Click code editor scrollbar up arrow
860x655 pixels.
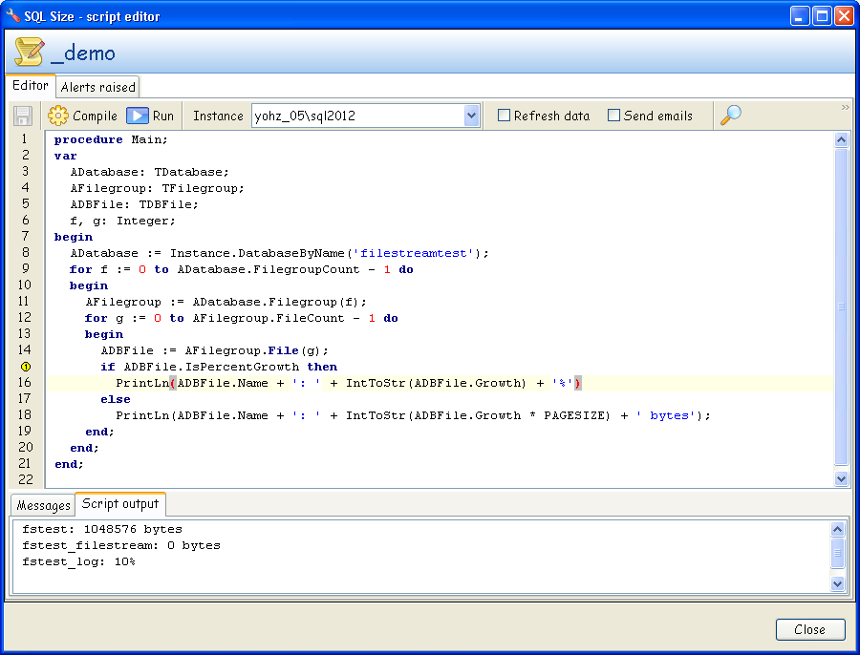pyautogui.click(x=841, y=139)
